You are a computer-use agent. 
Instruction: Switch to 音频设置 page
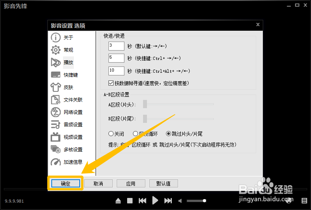pyautogui.click(x=73, y=125)
